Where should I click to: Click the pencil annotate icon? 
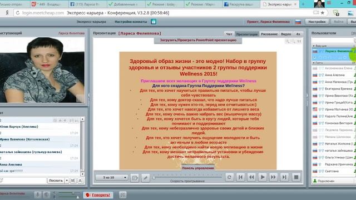tap(146, 178)
